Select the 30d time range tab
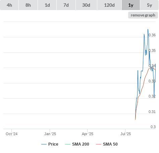This screenshot has height=153, width=159. click(86, 5)
